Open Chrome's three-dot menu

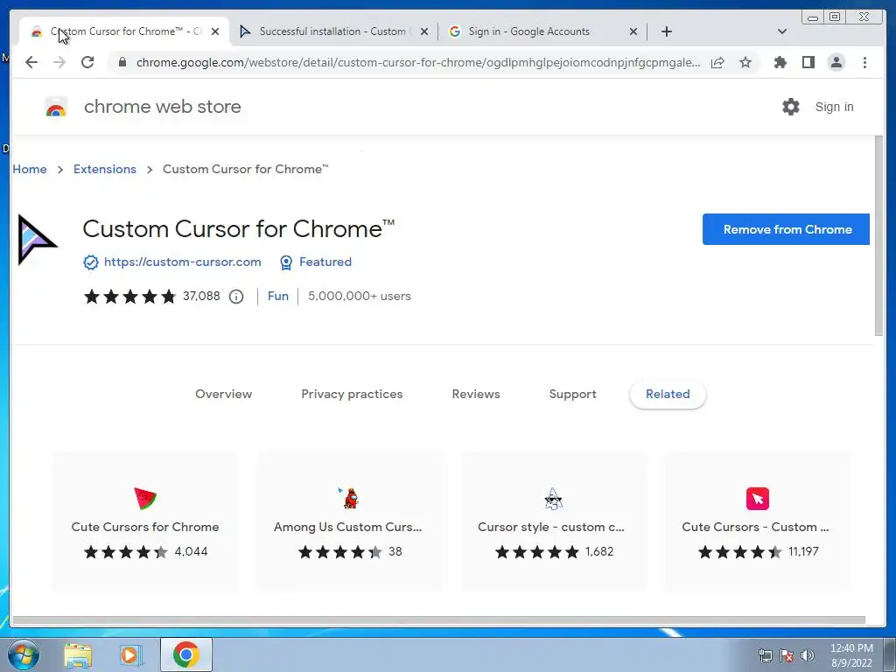pos(864,62)
